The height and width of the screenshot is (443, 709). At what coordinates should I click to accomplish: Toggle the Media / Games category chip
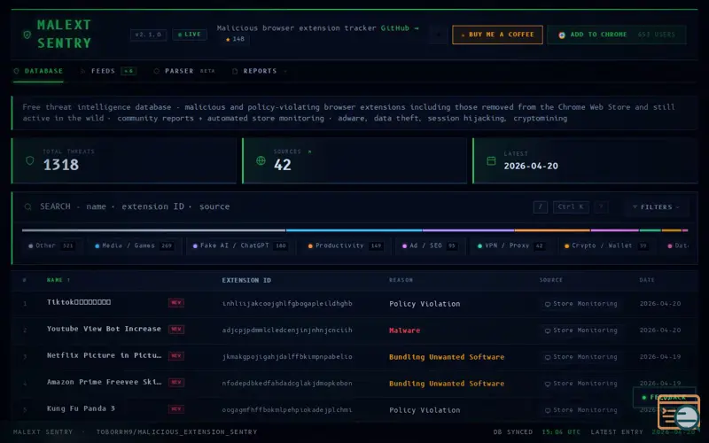pyautogui.click(x=134, y=246)
